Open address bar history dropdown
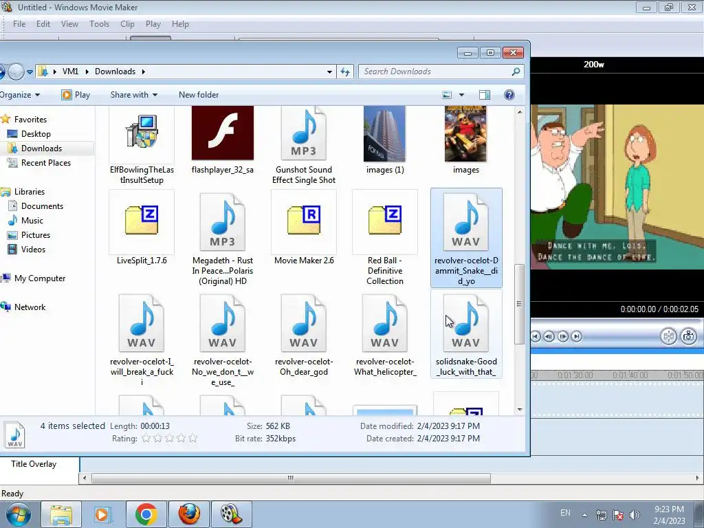 point(329,71)
